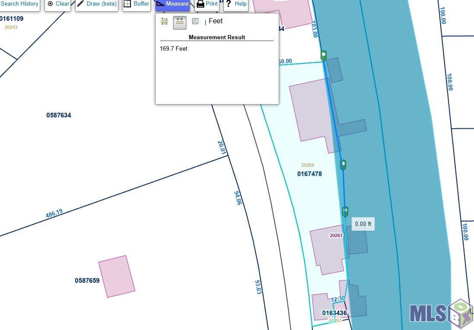
Task: Click parcel label 0163436
Action: [x=334, y=313]
